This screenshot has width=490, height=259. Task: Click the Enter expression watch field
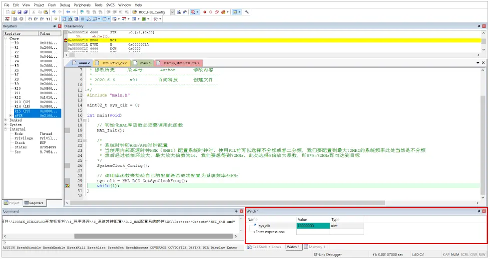click(270, 232)
